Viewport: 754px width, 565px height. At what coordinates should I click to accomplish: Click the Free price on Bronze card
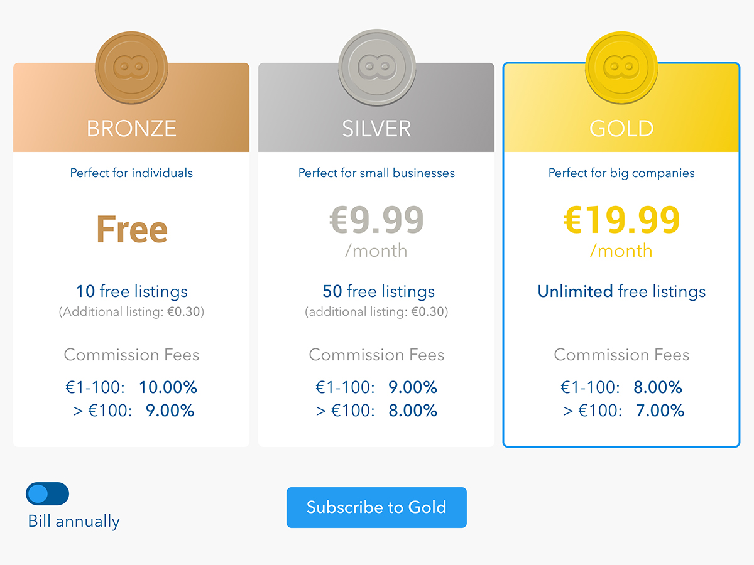coord(132,230)
